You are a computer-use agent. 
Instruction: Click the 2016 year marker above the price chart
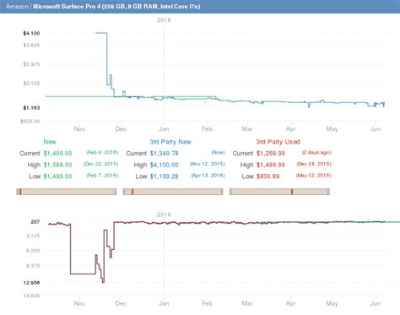point(164,20)
